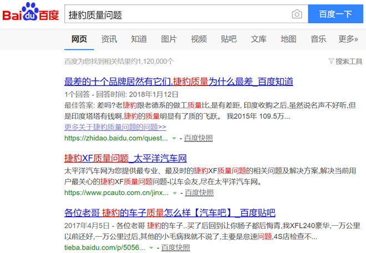366x253 pixels.
Task: Expand dropdown arrow beside tieba.baidu.com URL
Action: click(151, 247)
